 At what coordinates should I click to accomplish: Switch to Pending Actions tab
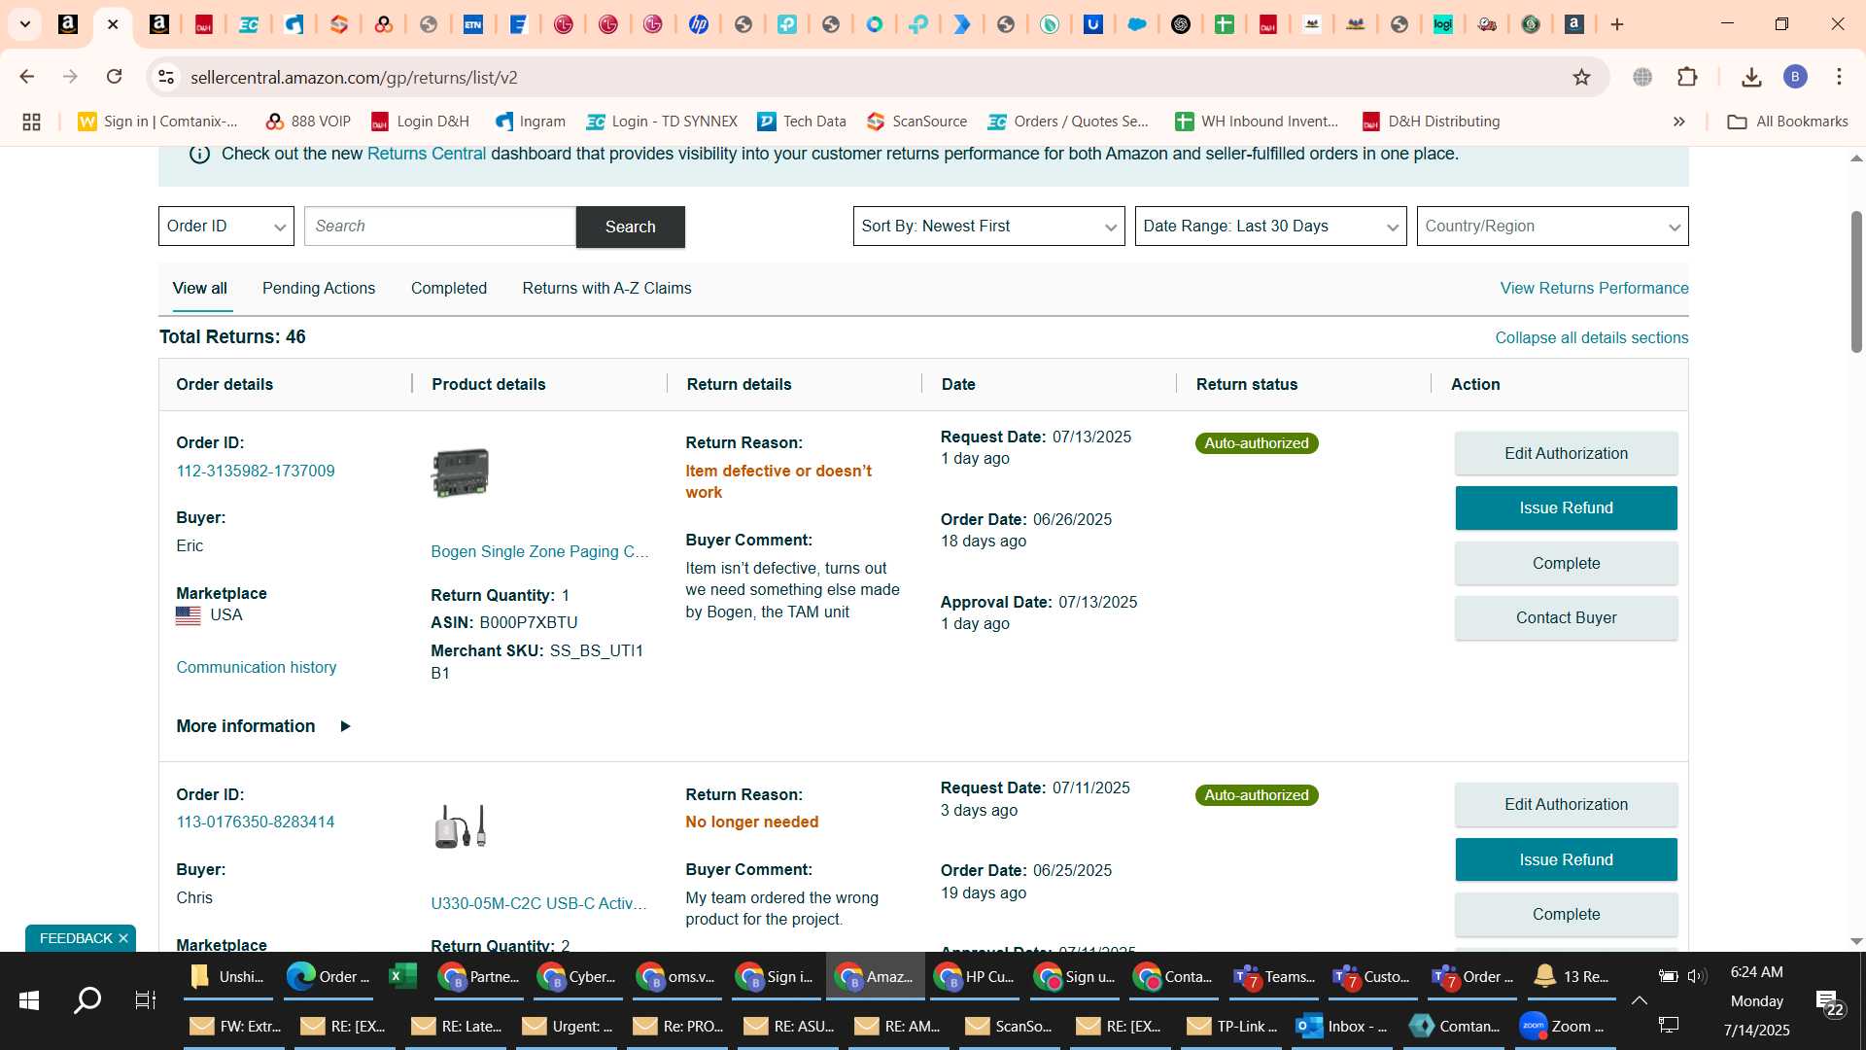coord(319,289)
